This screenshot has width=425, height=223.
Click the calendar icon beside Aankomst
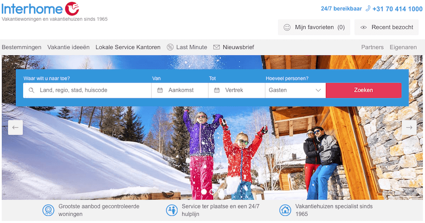[160, 90]
